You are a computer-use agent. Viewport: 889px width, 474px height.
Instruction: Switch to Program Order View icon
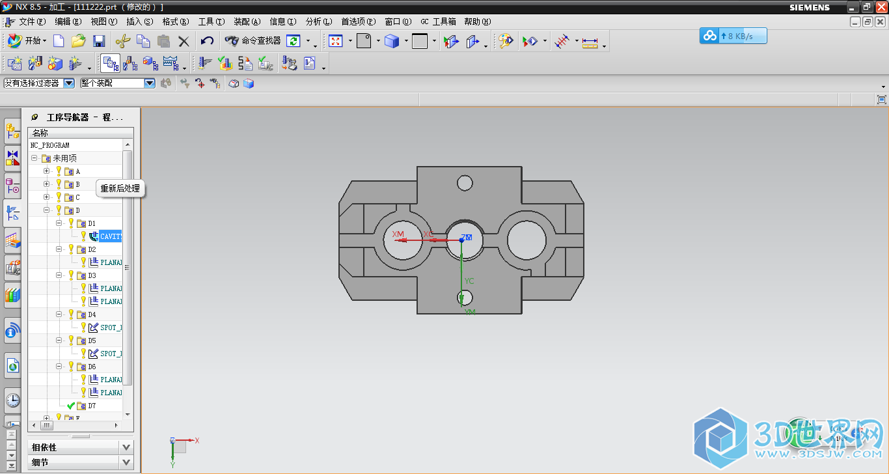(x=111, y=63)
